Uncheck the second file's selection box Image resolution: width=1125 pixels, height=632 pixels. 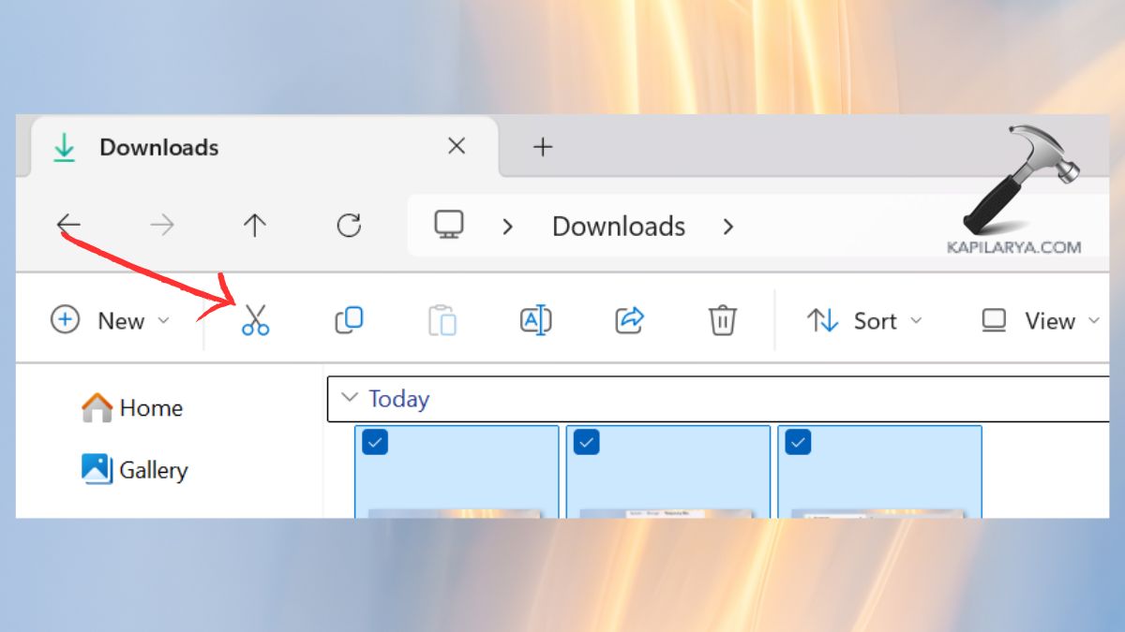pyautogui.click(x=586, y=441)
